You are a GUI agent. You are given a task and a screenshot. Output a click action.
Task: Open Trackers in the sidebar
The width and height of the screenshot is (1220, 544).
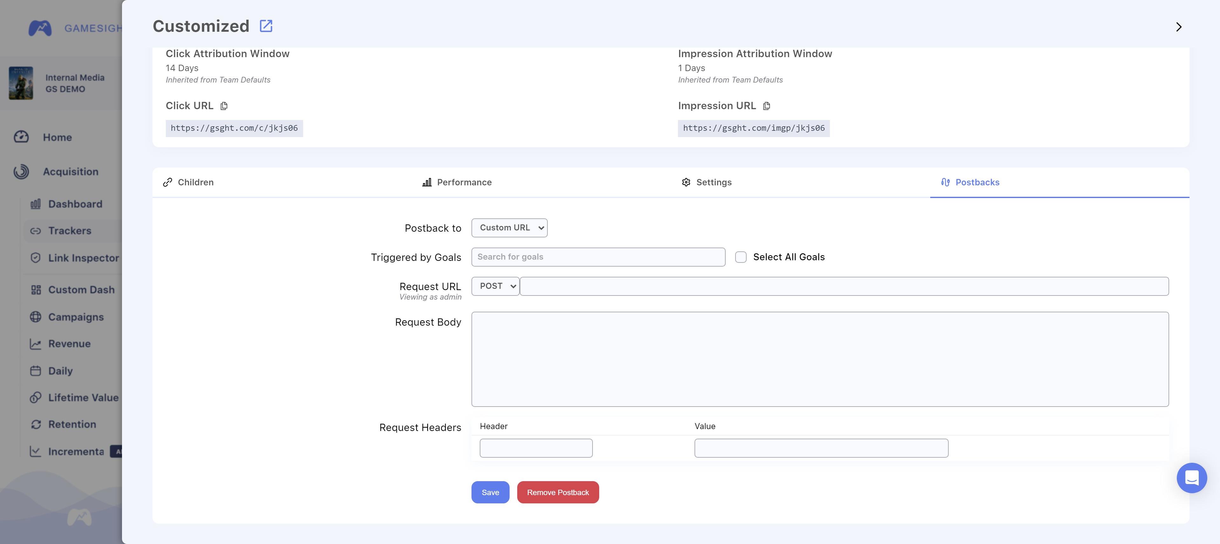click(70, 231)
